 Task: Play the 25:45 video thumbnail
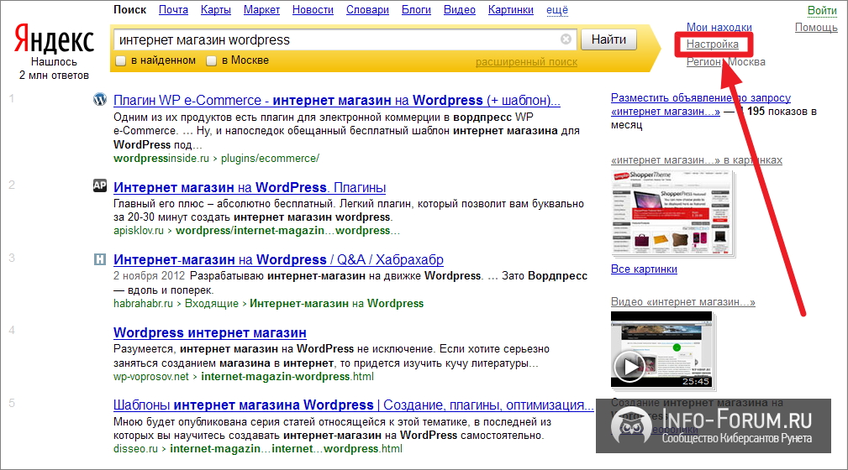click(661, 349)
